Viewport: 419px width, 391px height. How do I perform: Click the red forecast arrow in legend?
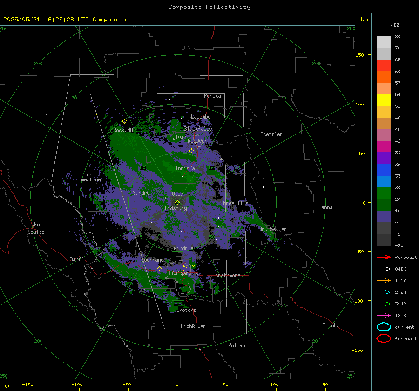click(384, 257)
